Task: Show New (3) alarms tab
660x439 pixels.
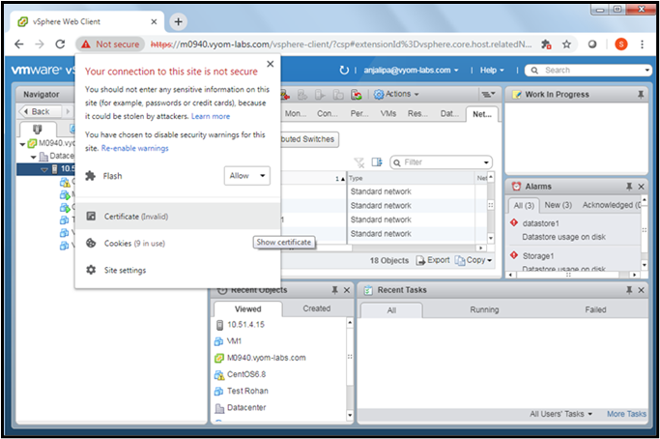Action: pos(559,205)
